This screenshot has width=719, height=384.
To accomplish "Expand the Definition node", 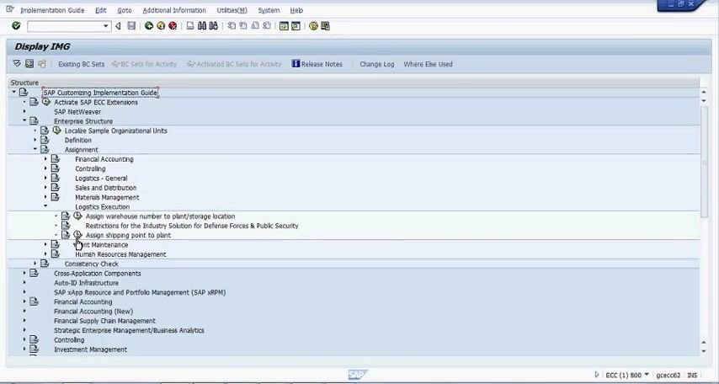I will (x=35, y=140).
